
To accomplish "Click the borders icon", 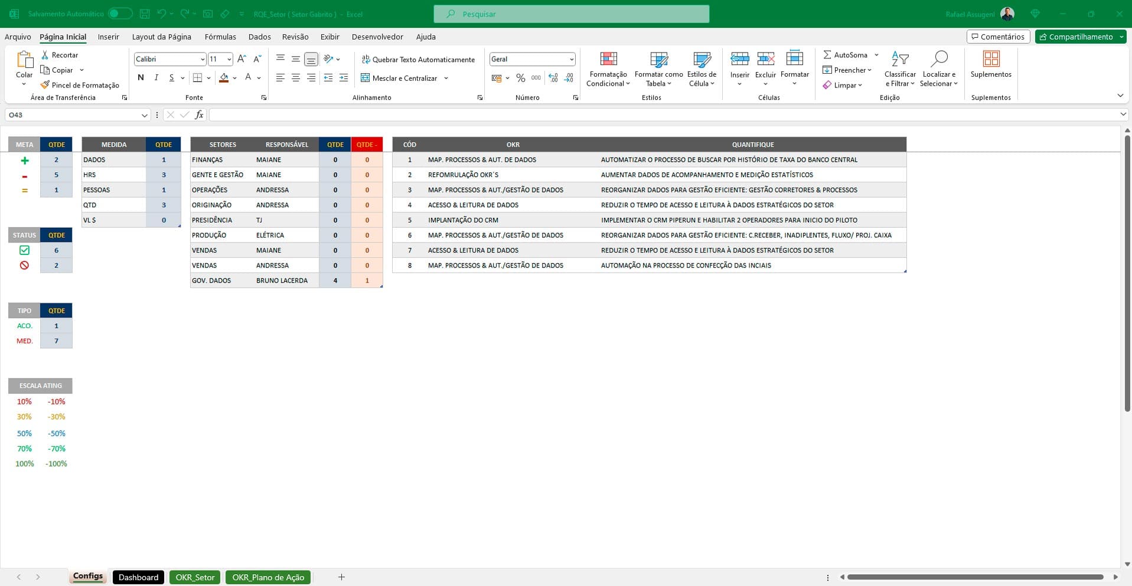I will [x=197, y=77].
